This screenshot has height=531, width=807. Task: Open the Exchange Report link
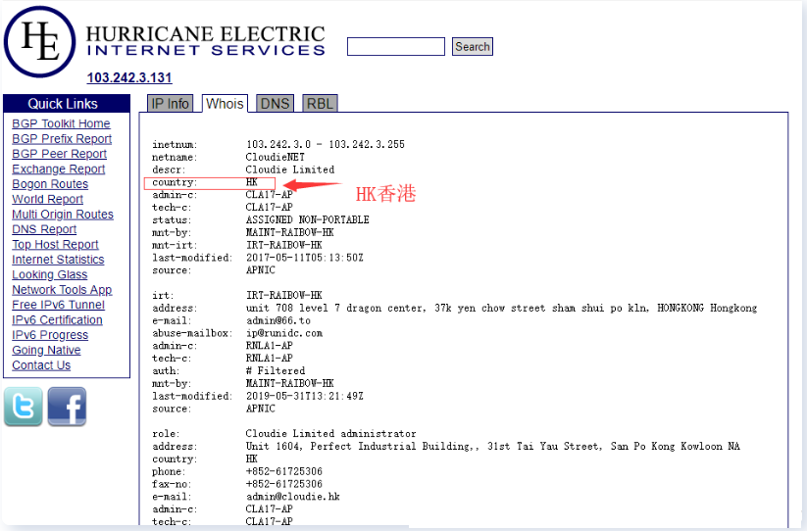[58, 169]
